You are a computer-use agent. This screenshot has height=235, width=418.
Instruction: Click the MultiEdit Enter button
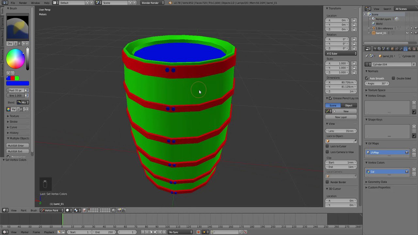[x=18, y=146]
